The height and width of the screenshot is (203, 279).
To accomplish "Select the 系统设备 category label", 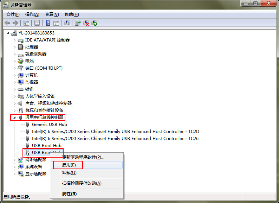I will point(34,167).
